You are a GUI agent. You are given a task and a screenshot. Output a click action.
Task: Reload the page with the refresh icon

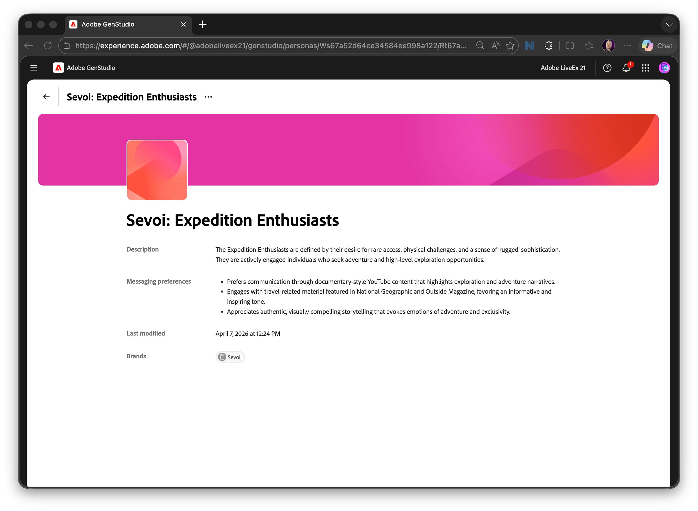pos(48,46)
